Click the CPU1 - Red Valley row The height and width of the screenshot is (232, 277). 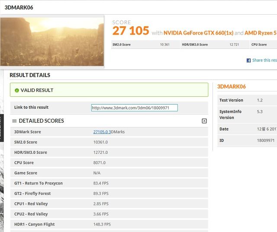109,203
